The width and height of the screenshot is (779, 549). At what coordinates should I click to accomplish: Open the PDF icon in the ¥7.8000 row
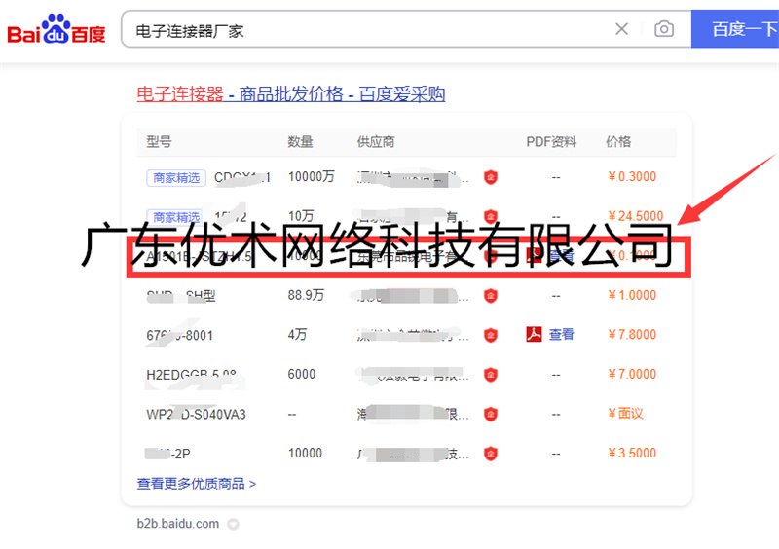[534, 334]
